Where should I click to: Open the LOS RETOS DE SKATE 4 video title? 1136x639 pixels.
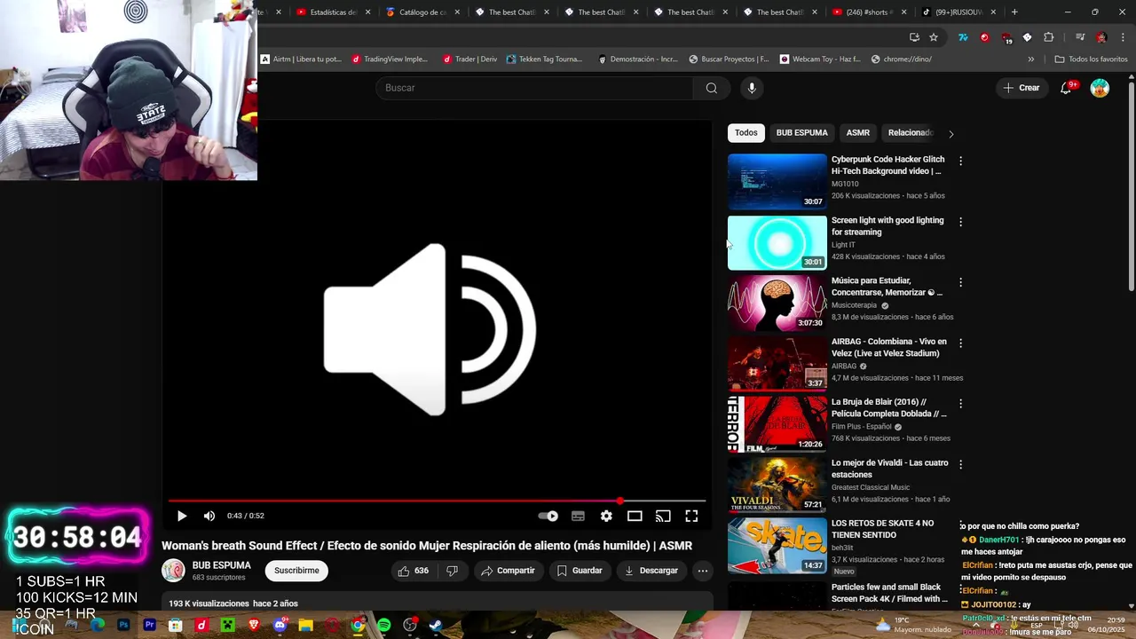pyautogui.click(x=882, y=529)
